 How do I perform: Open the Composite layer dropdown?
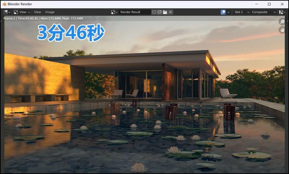point(264,12)
